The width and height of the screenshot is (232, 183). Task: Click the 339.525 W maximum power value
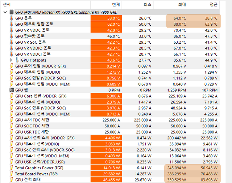point(177,180)
